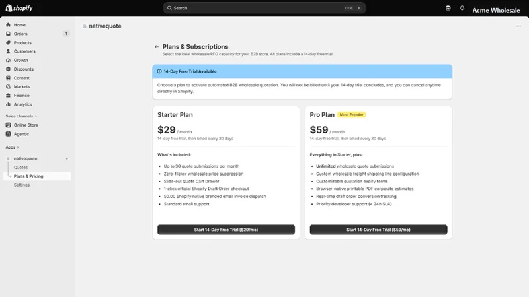Viewport: 529px width, 297px height.
Task: Click the Pro Plan heading
Action: 322,114
